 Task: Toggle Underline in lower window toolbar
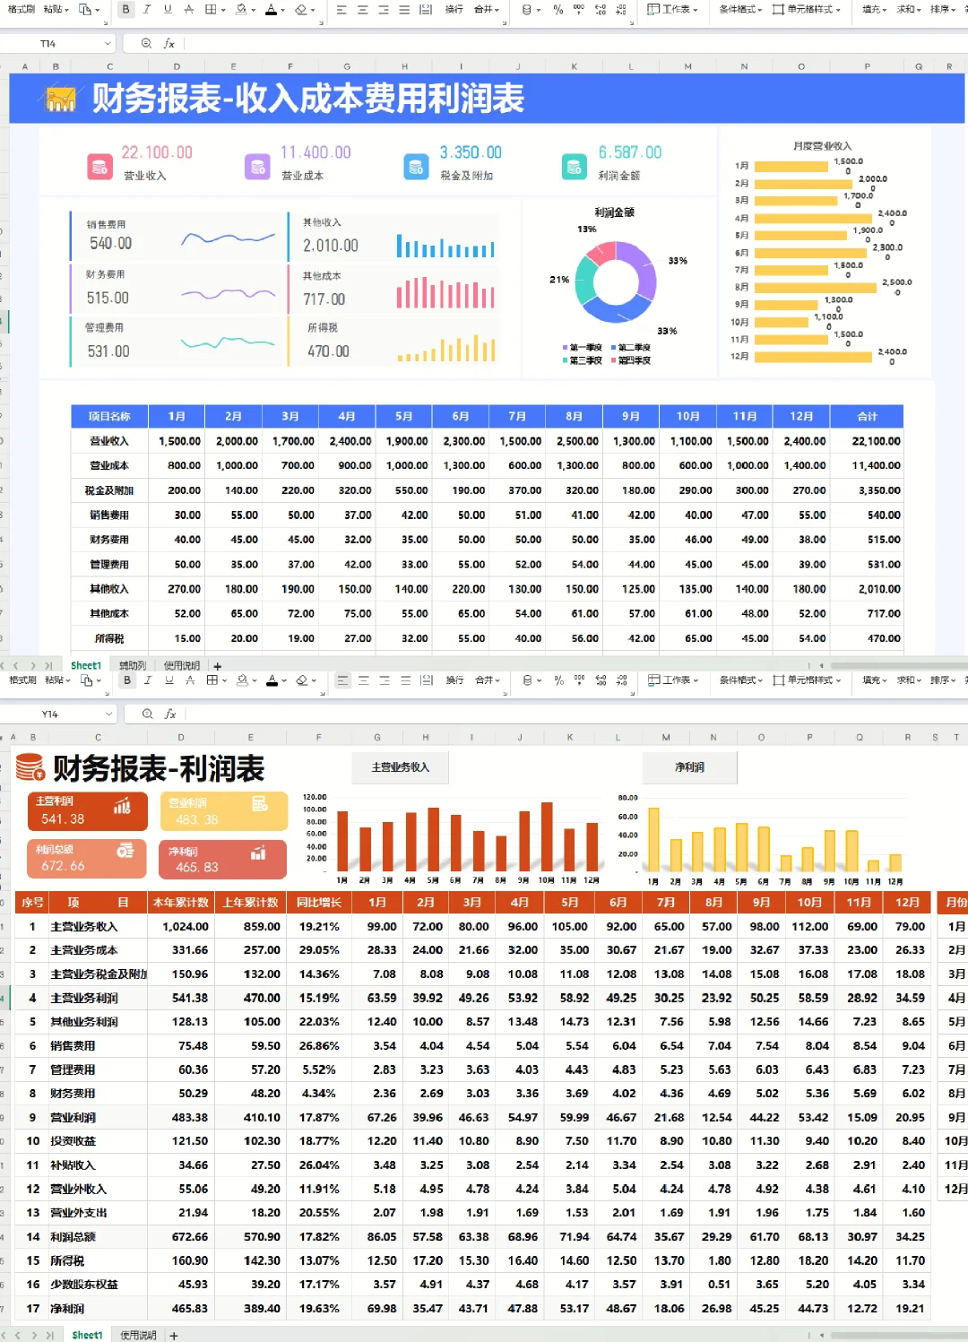point(169,680)
